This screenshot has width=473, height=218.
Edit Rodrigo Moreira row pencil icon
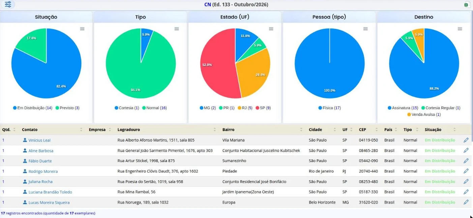click(466, 171)
